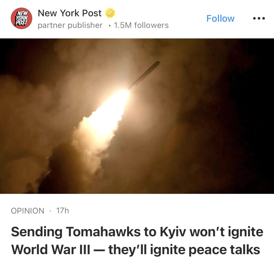This screenshot has width=274, height=266.
Task: Select the partner publisher label
Action: (70, 25)
